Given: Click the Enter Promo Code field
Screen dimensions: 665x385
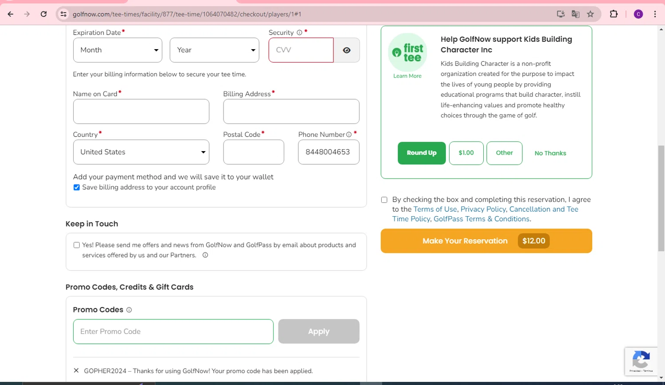Looking at the screenshot, I should (x=173, y=331).
